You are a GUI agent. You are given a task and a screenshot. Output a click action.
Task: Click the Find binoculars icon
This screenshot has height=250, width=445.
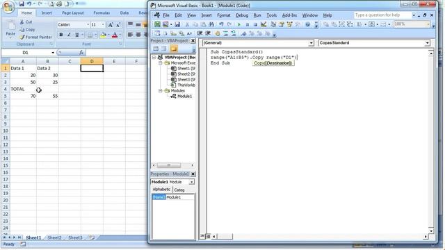tap(211, 24)
